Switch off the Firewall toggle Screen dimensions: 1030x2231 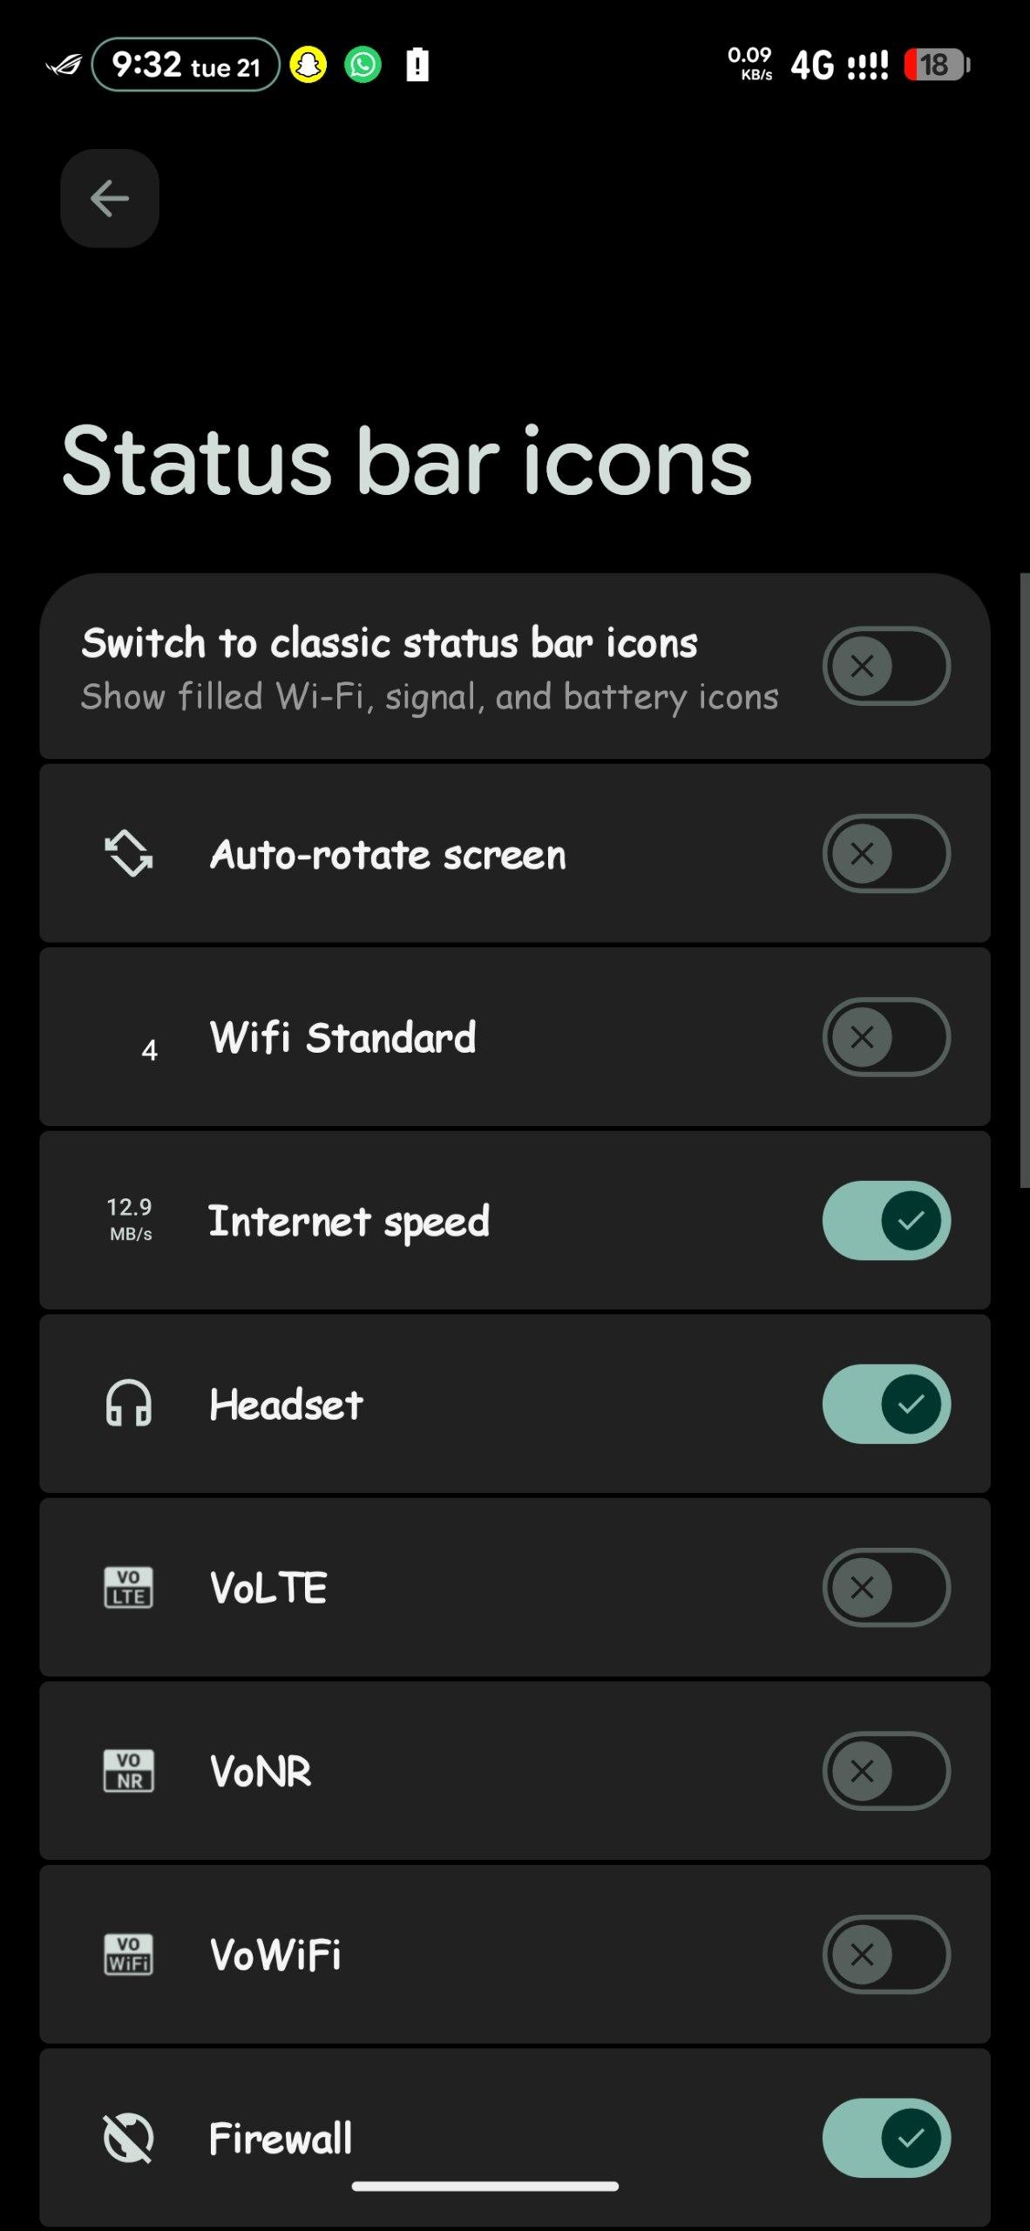pyautogui.click(x=886, y=2138)
